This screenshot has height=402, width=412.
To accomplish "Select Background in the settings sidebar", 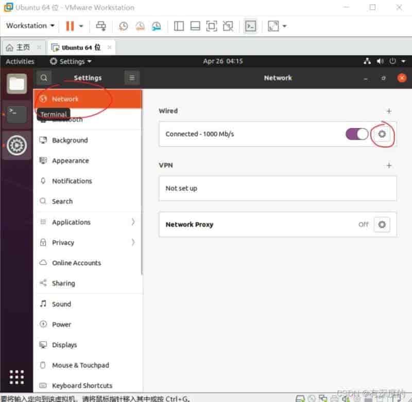I will (70, 140).
